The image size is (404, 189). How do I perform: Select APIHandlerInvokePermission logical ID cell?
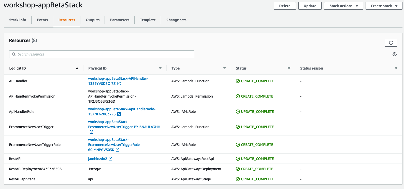click(32, 96)
